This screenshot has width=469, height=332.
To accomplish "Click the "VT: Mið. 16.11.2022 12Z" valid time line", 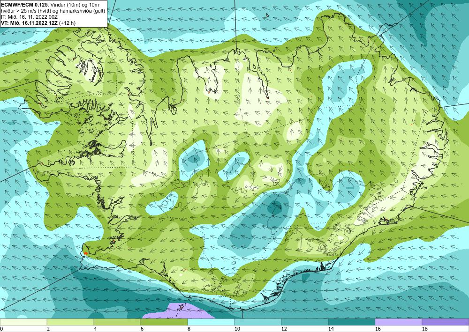I will click(30, 22).
